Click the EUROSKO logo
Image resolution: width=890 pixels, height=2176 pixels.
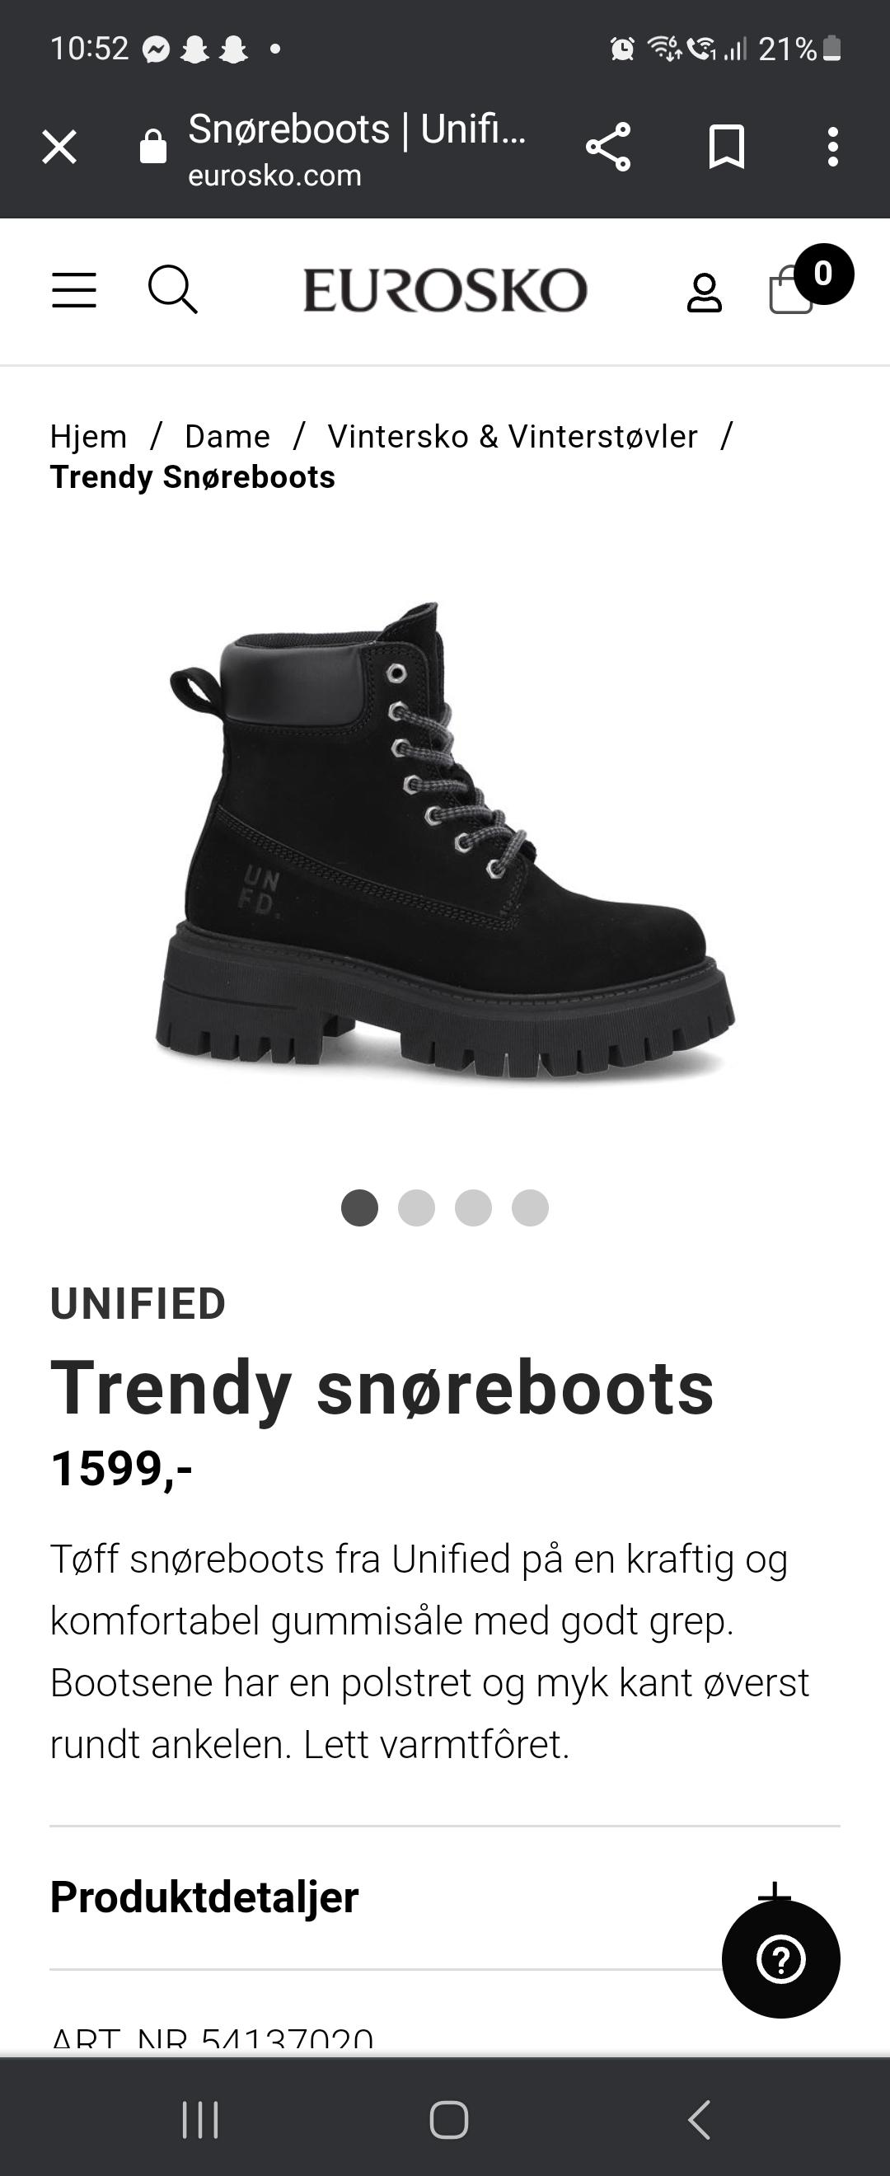(445, 290)
